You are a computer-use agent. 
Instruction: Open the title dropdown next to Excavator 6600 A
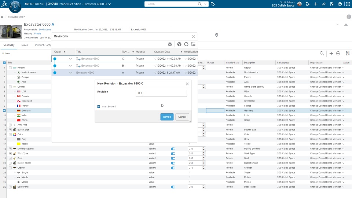click(x=109, y=4)
